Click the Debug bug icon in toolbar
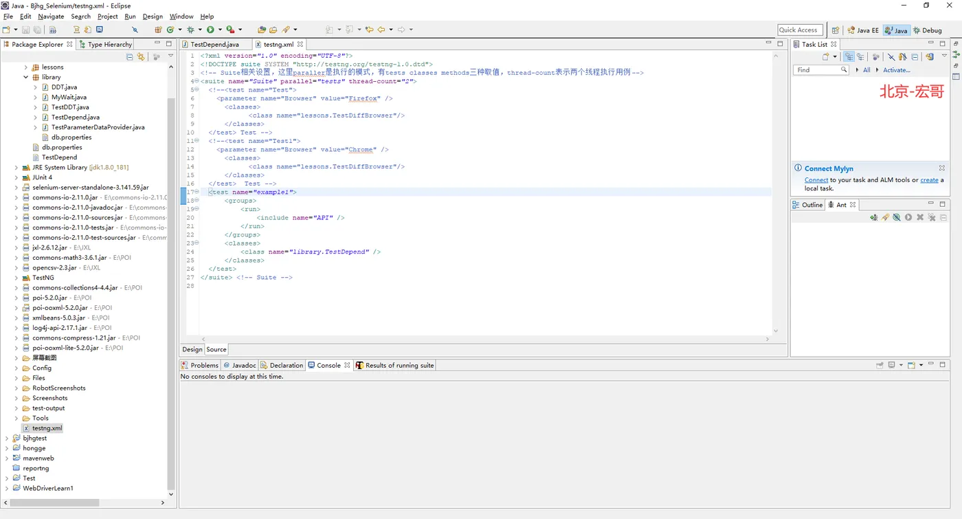This screenshot has width=962, height=519. pos(191,30)
